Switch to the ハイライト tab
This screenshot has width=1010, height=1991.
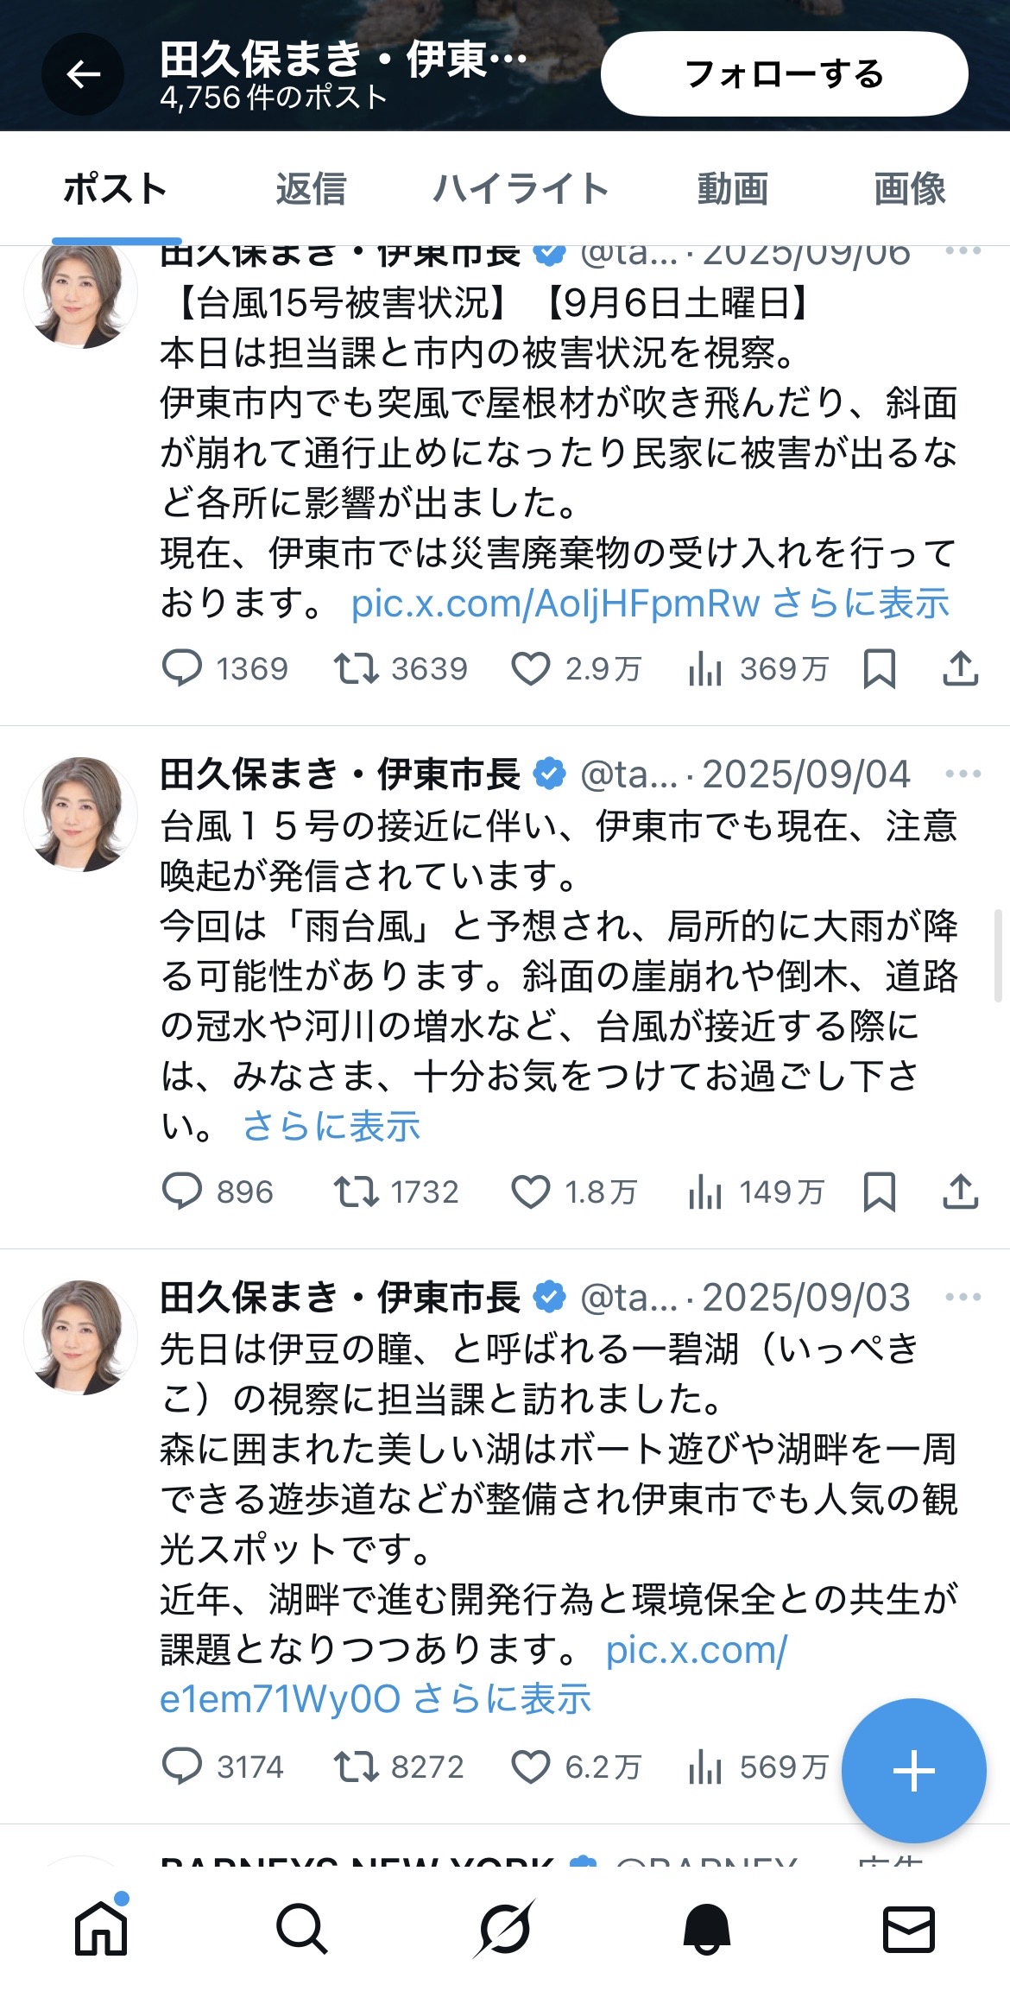click(521, 189)
